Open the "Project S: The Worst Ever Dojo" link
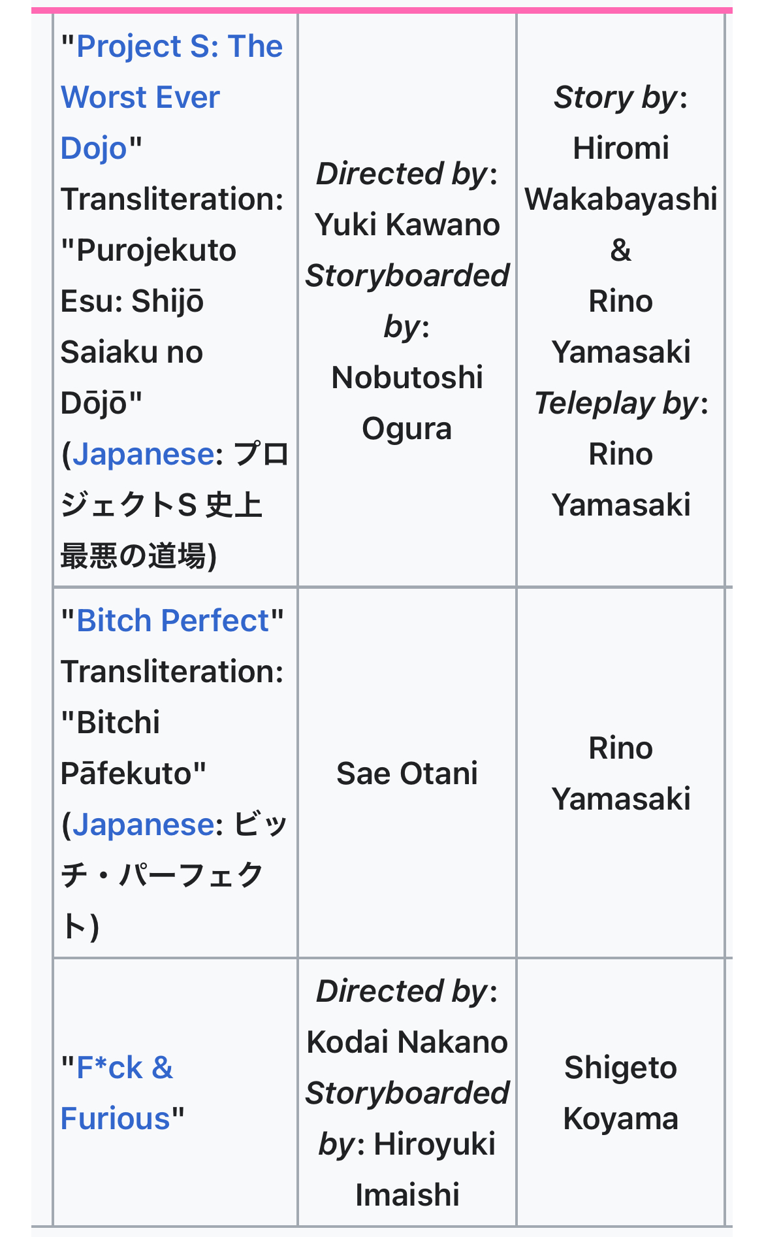This screenshot has width=764, height=1237. point(172,97)
